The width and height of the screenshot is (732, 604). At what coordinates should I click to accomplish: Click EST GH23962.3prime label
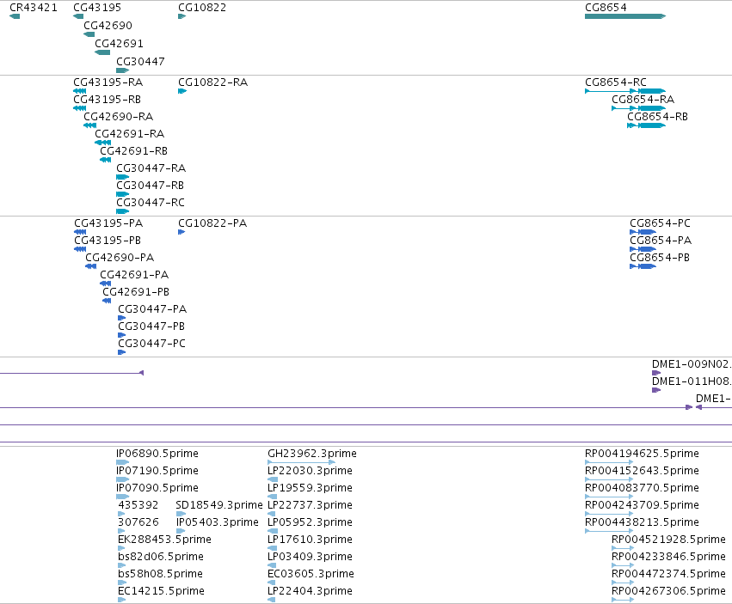(312, 454)
